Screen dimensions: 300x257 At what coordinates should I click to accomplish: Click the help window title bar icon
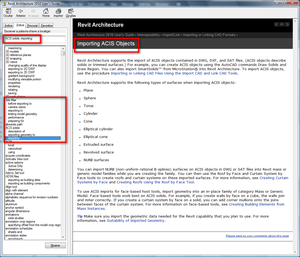pos(4,3)
